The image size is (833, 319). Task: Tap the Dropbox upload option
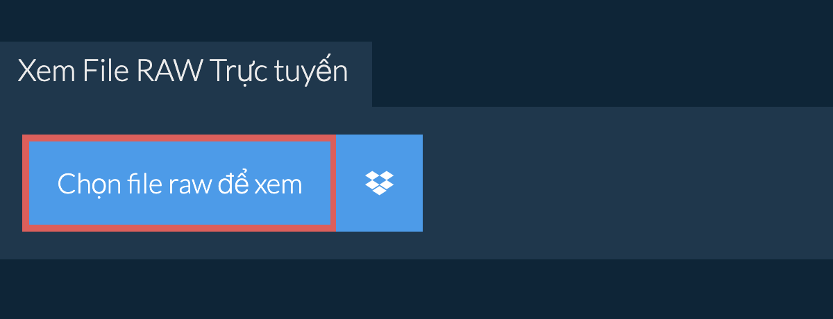pyautogui.click(x=379, y=183)
